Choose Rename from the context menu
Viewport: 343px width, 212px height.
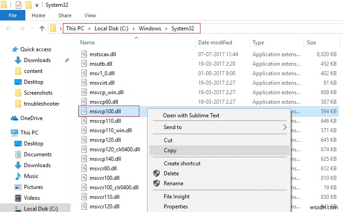click(173, 183)
